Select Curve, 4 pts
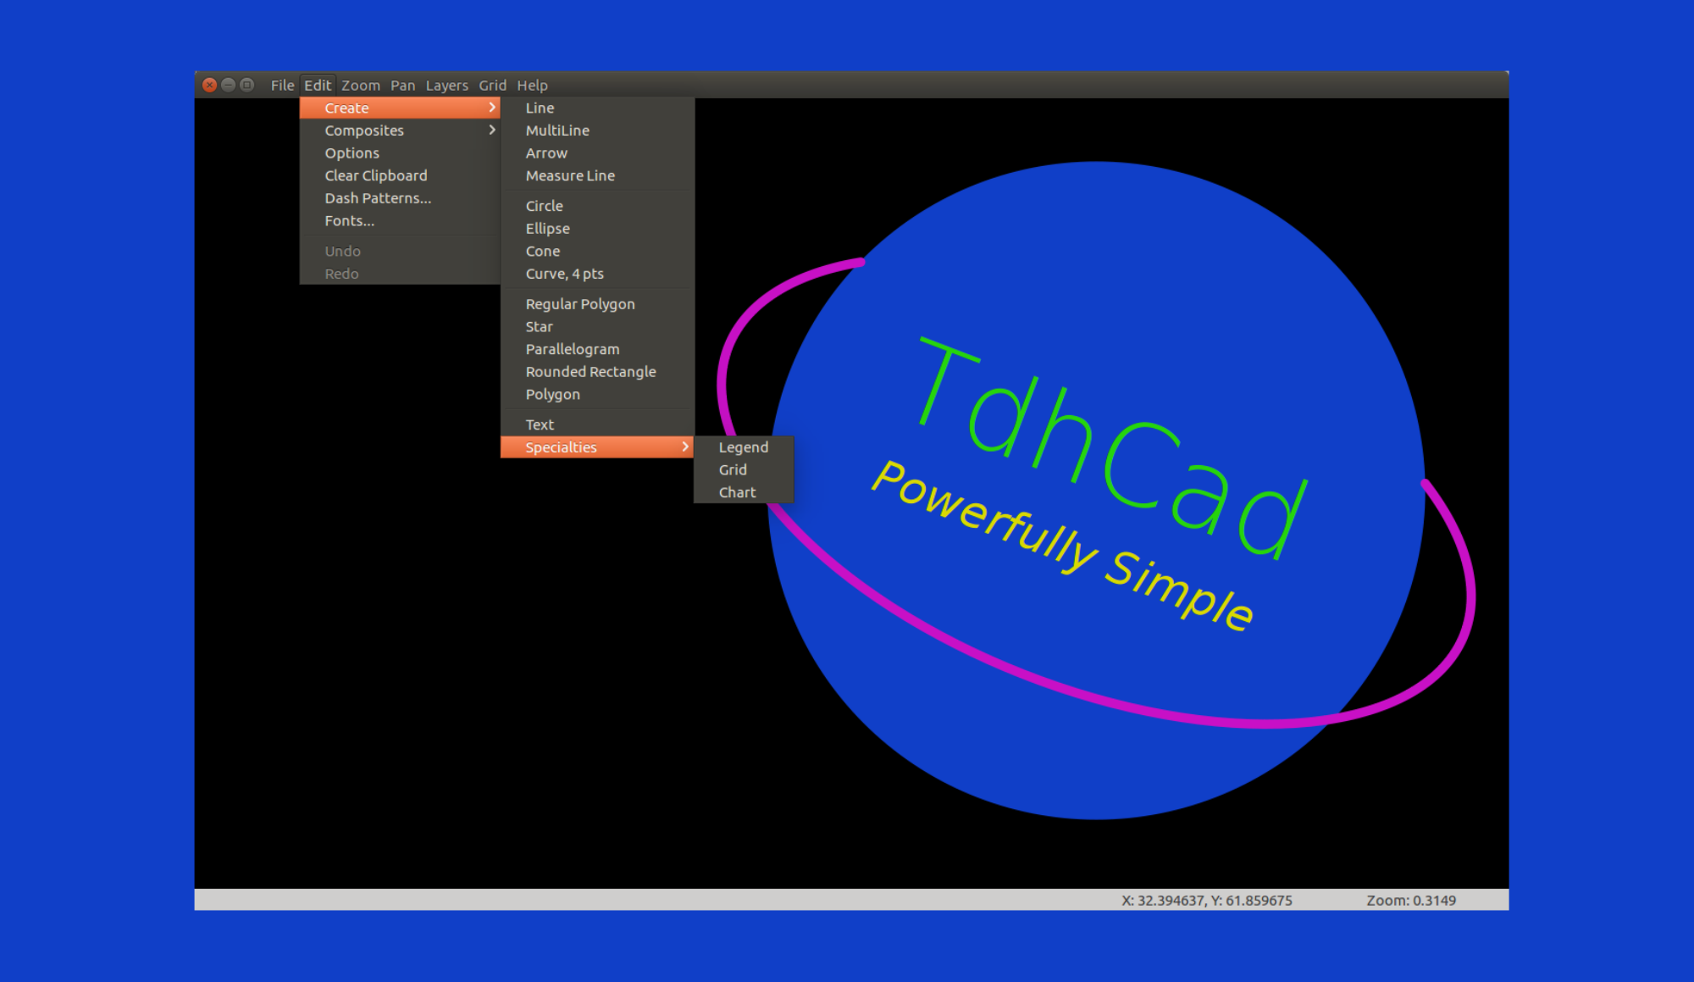This screenshot has height=982, width=1694. [598, 274]
